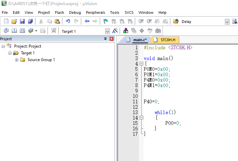Viewport: 238px width, 161px height.
Task: Navigate backwards with blue left arrow
Action: tap(87, 21)
